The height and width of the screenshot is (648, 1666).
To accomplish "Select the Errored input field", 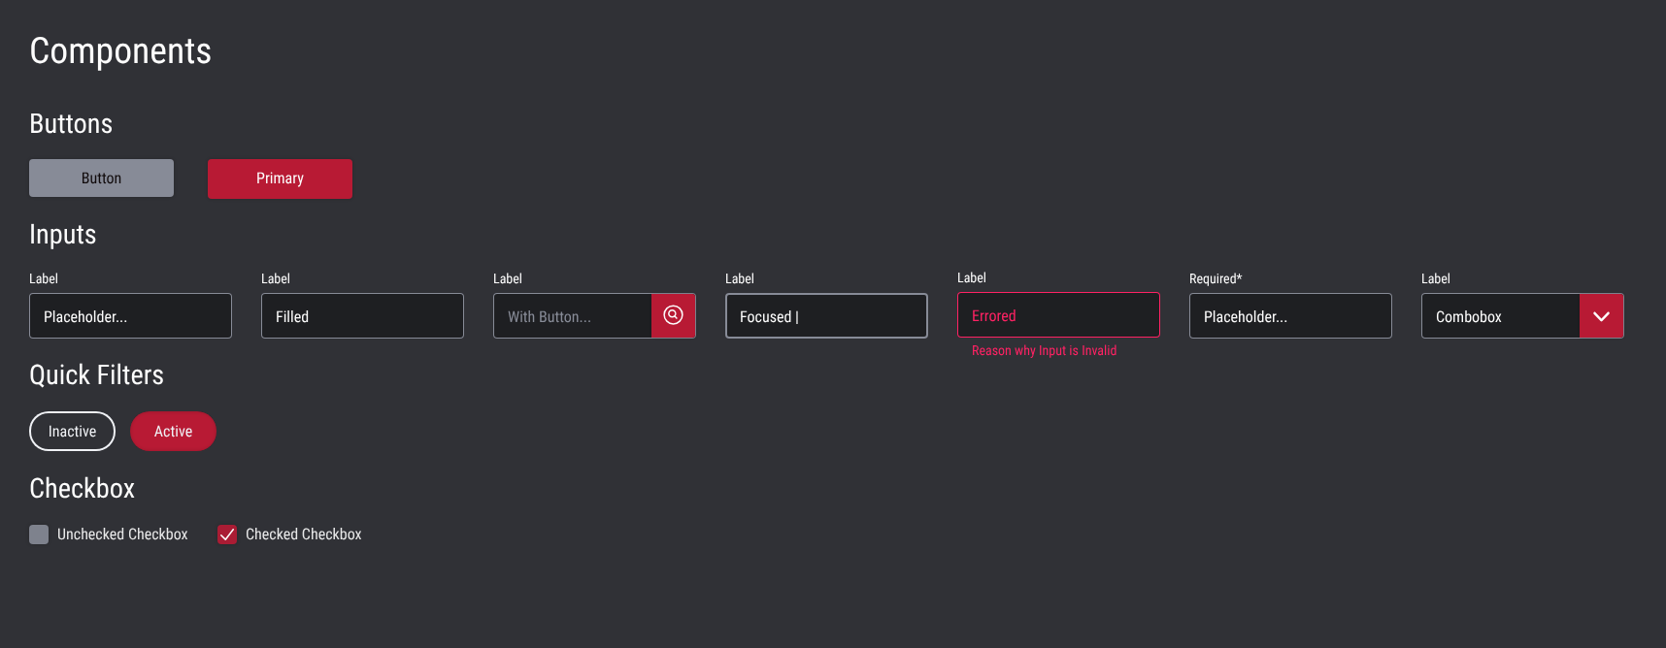I will coord(1058,315).
